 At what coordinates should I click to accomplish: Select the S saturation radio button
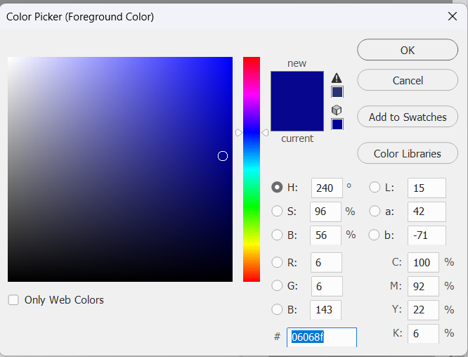277,211
